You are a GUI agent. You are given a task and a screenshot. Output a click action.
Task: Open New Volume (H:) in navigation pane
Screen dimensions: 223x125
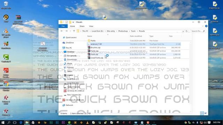coord(74,95)
